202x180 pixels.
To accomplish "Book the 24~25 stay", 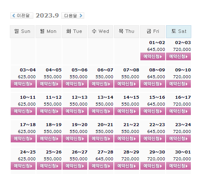I will (23, 166).
